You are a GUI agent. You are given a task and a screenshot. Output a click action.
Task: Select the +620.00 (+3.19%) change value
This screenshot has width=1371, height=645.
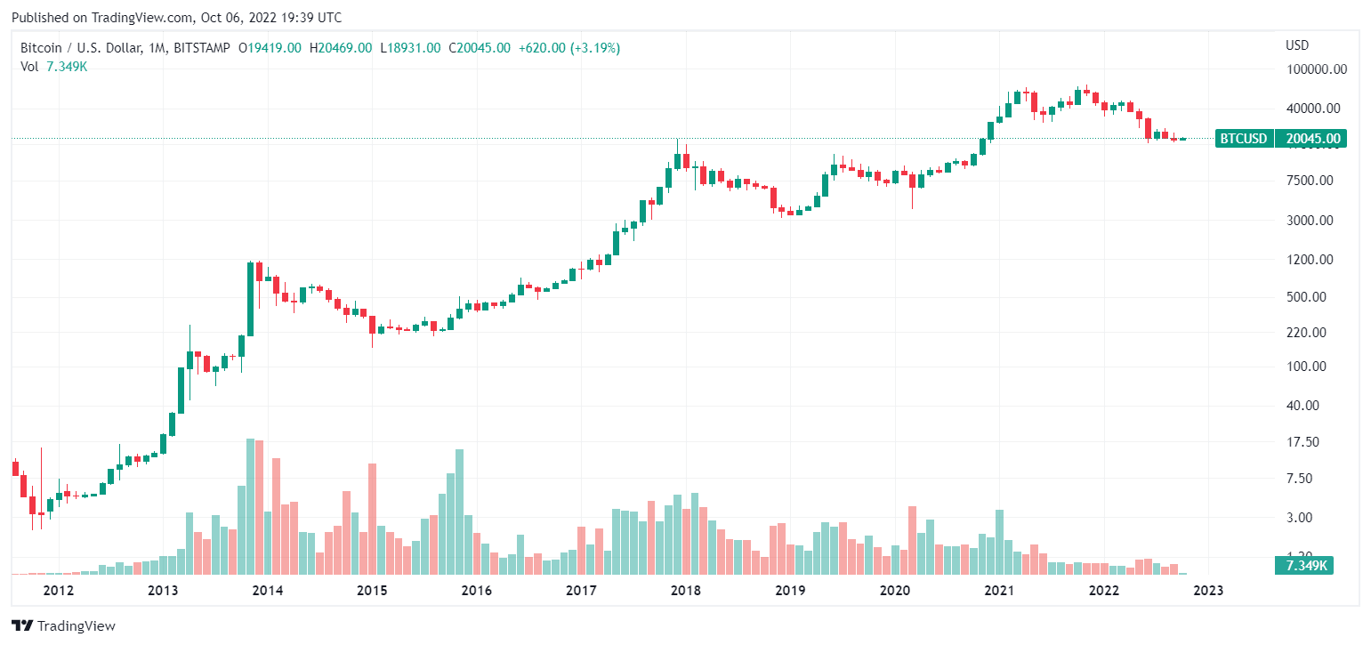click(569, 48)
